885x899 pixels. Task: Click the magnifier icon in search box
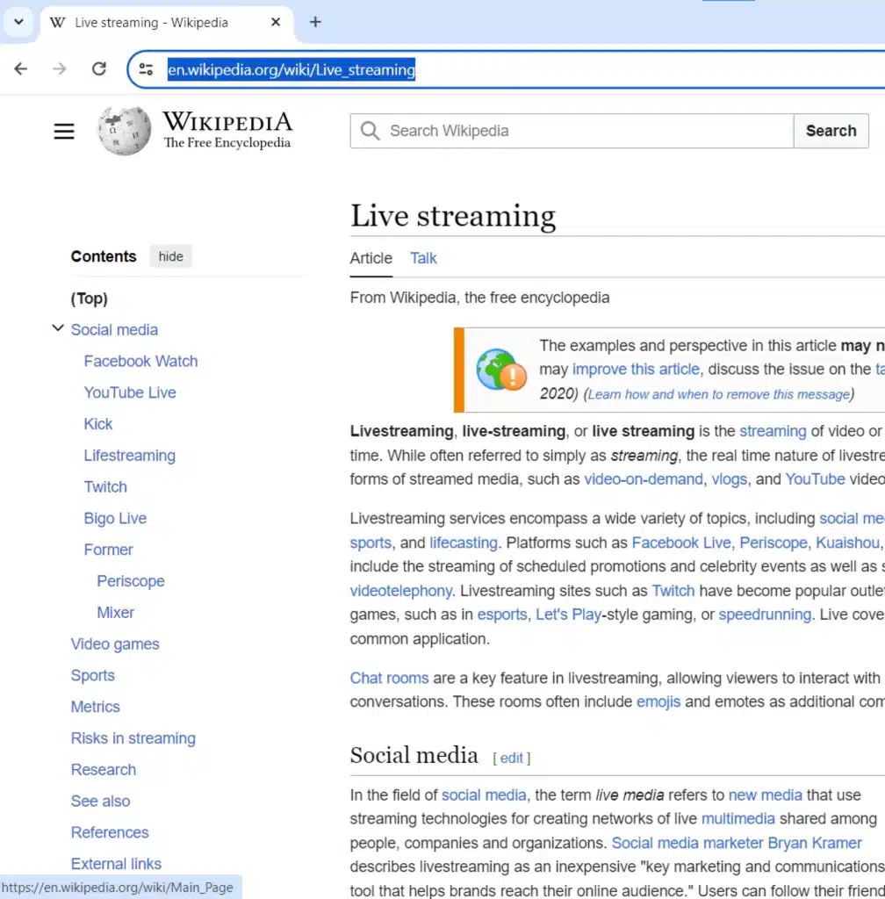point(371,131)
